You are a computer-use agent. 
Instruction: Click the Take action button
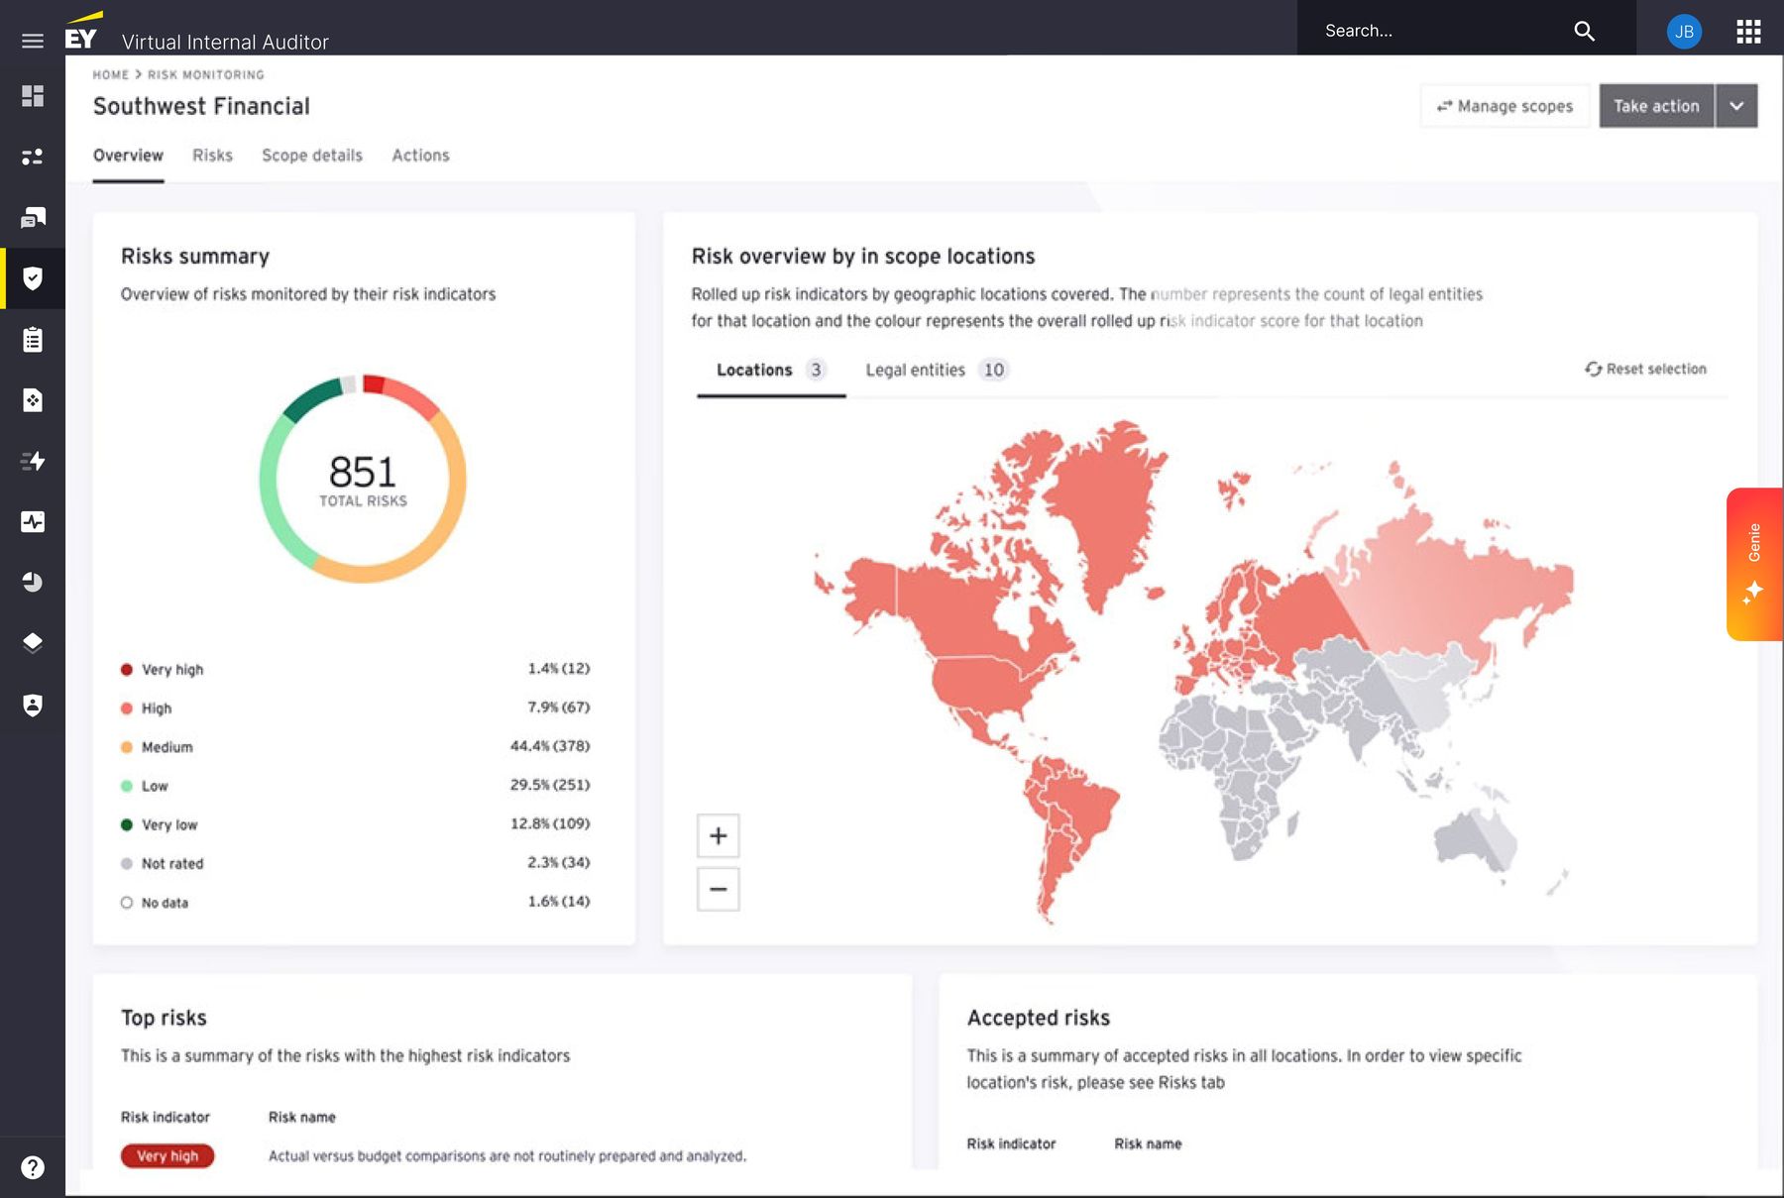(1656, 106)
